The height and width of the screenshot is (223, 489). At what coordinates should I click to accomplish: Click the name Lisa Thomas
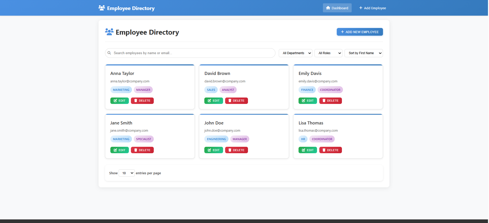coord(311,123)
